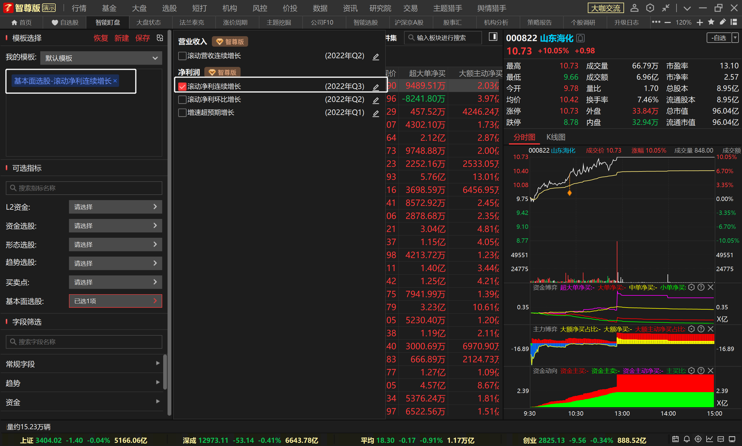742x446 pixels.
Task: Open the -自选 dropdown arrow
Action: pyautogui.click(x=735, y=38)
